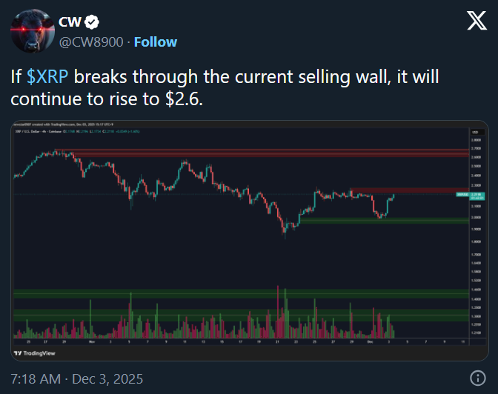Screen dimensions: 498x394
Task: Follow the CW8900 account
Action: (155, 41)
